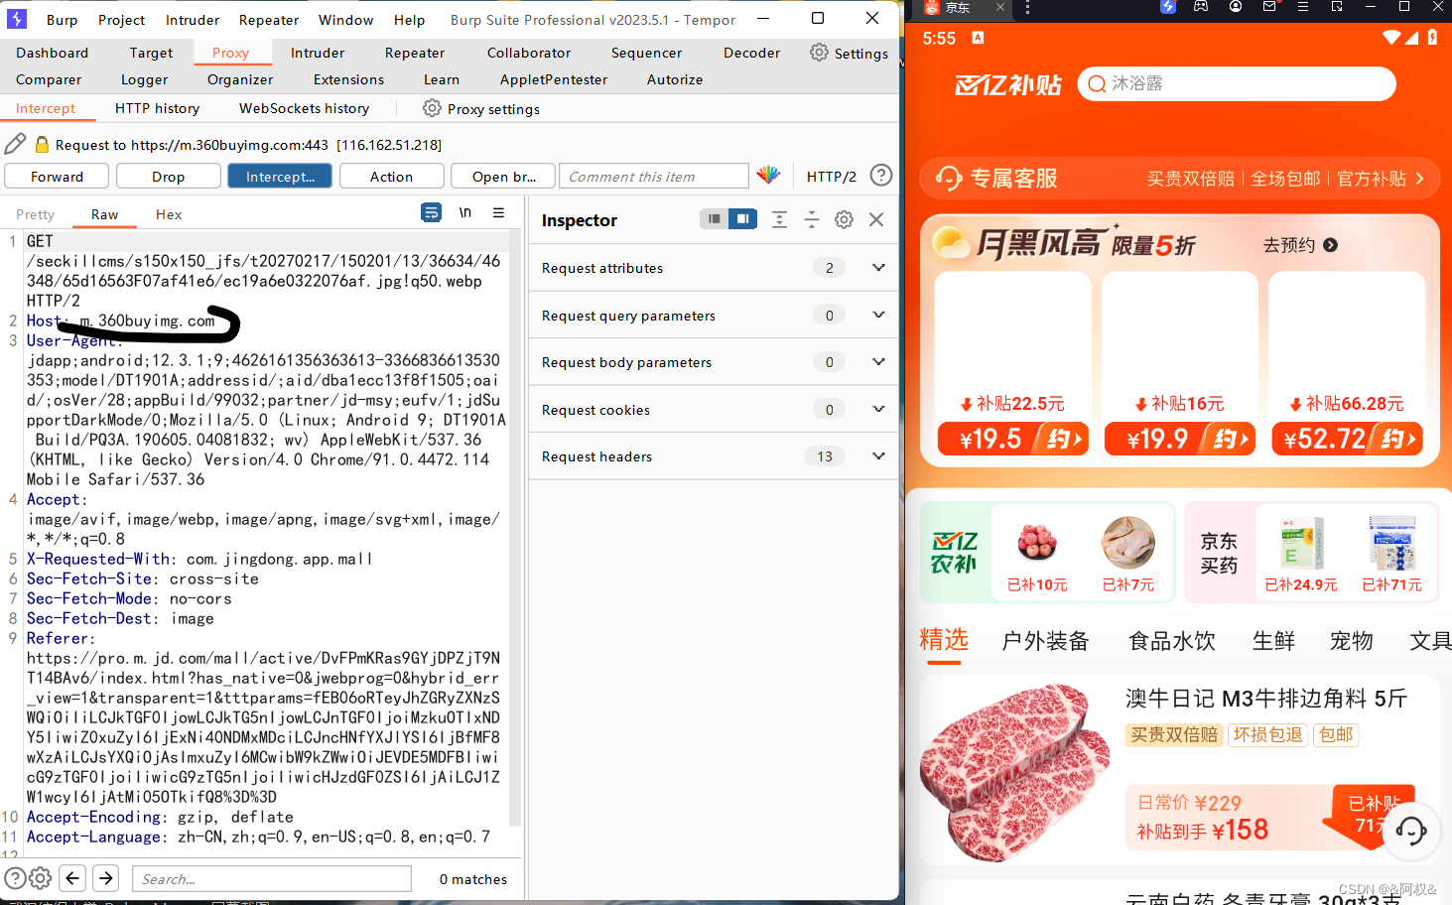Screen dimensions: 1452x905
Task: Open the emulator mail icon in title bar
Action: click(1268, 7)
